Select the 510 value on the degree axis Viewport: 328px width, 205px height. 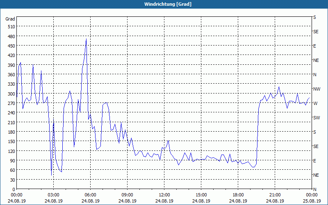pyautogui.click(x=11, y=27)
